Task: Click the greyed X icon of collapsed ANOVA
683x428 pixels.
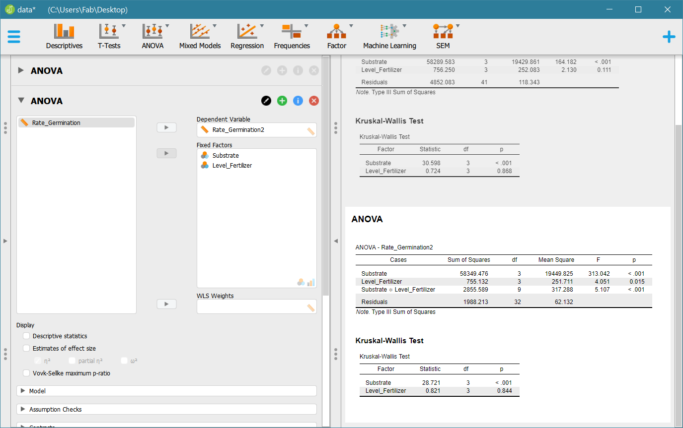Action: (x=314, y=70)
